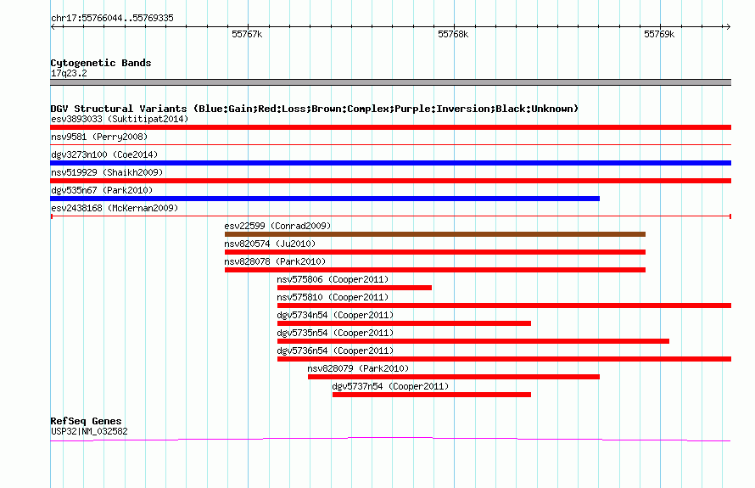Viewport: 755px width, 488px height.
Task: Click the RefSeq Genes track title
Action: [86, 421]
